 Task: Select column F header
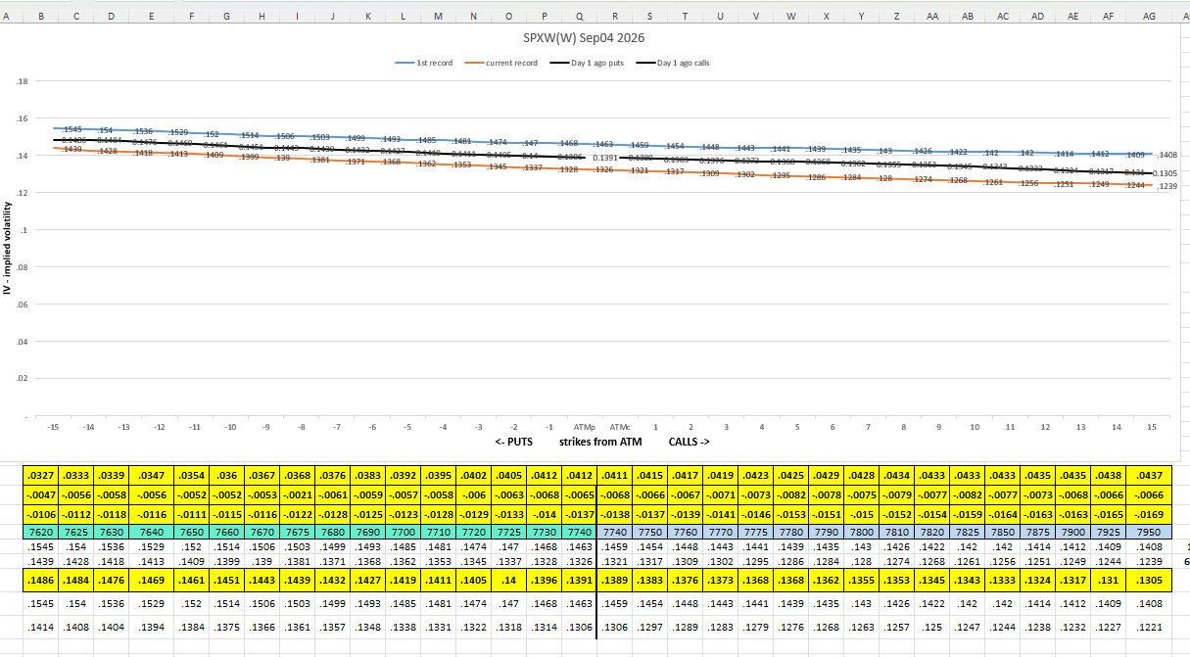point(190,16)
